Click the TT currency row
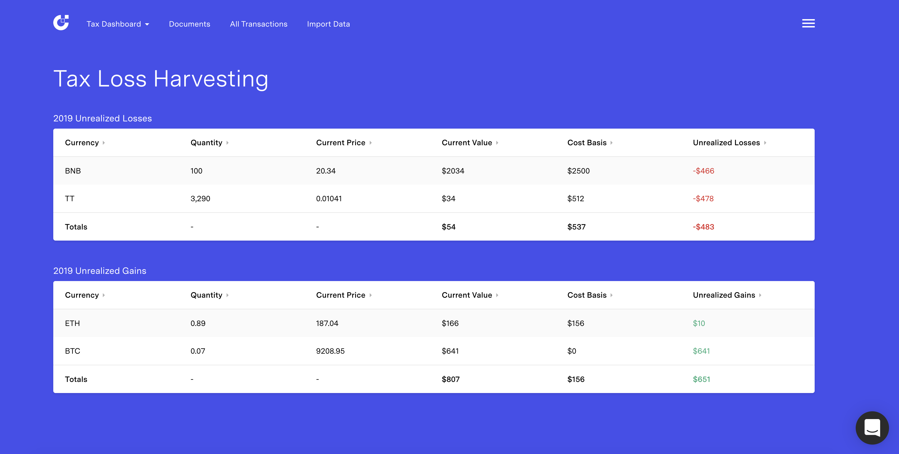 [x=69, y=199]
